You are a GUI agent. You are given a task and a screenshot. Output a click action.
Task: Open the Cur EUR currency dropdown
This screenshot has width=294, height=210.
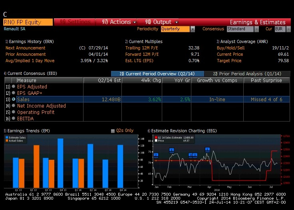pos(282,29)
